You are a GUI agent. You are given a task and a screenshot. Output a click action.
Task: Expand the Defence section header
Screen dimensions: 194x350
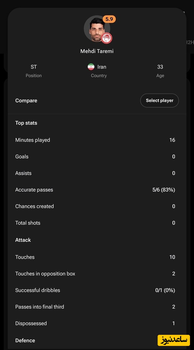click(25, 340)
